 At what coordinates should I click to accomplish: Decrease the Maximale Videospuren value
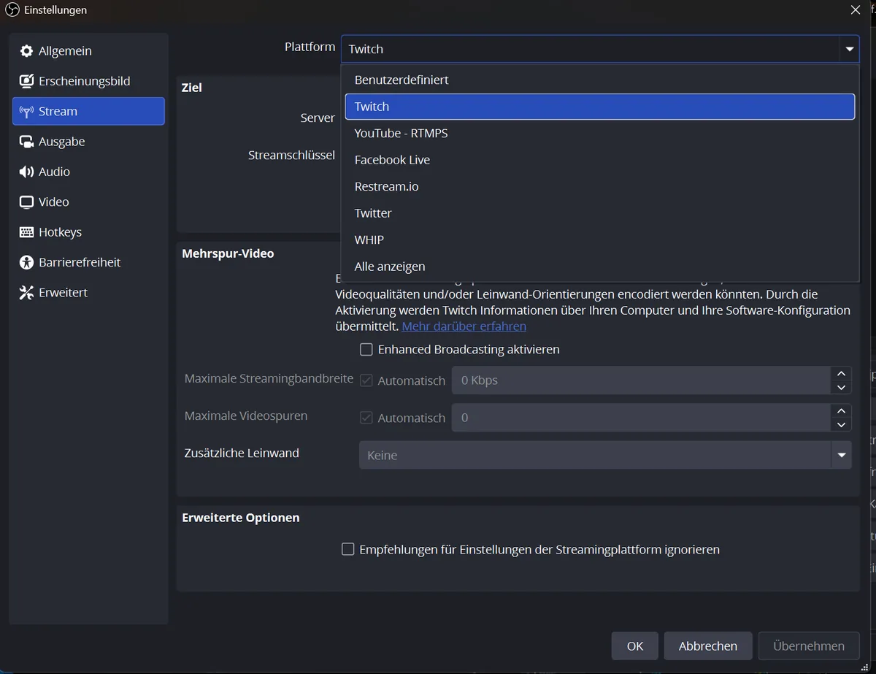point(841,425)
